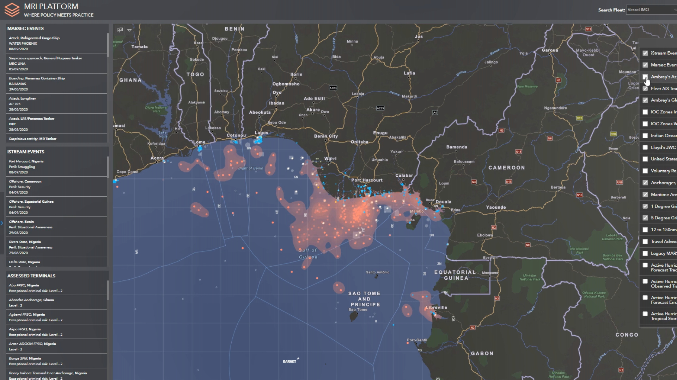Select Rivers State, Nigeria iStream event
677x380 pixels.
(56, 247)
